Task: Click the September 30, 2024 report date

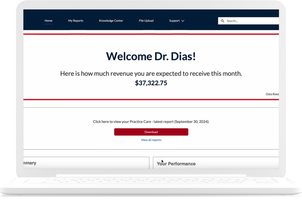Action: (192, 121)
